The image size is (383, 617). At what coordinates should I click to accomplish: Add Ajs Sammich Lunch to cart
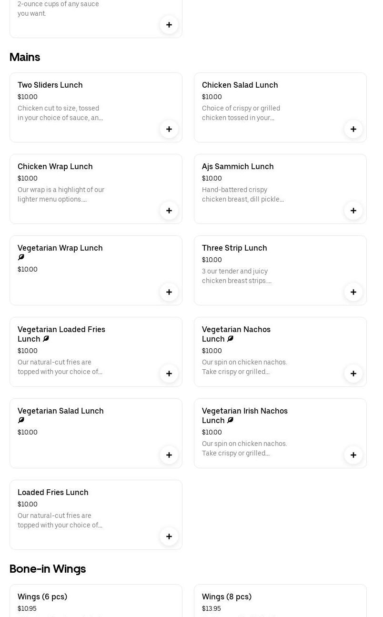pyautogui.click(x=353, y=211)
